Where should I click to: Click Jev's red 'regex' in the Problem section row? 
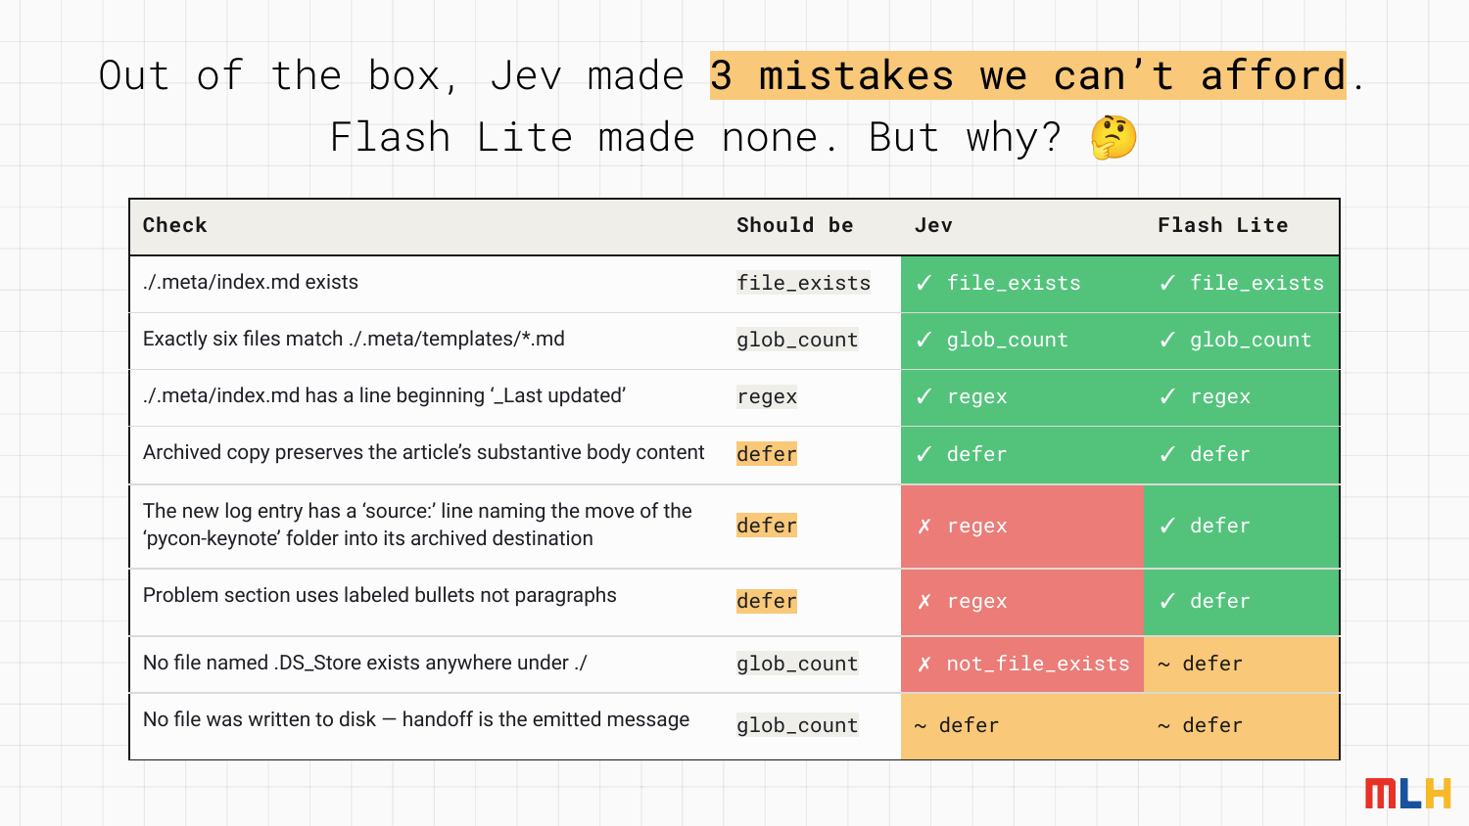[x=1022, y=602]
